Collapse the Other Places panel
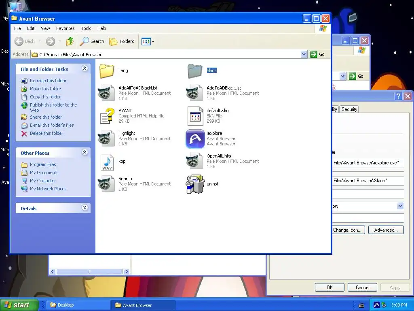 point(85,152)
